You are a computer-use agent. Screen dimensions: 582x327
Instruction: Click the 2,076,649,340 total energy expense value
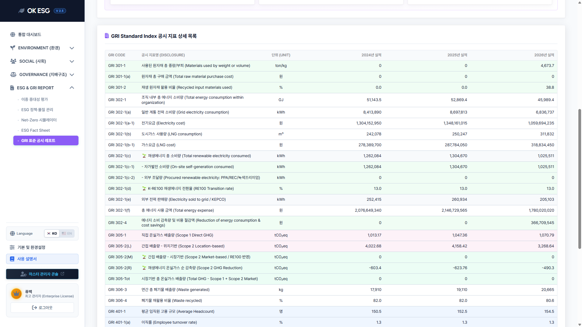[368, 210]
